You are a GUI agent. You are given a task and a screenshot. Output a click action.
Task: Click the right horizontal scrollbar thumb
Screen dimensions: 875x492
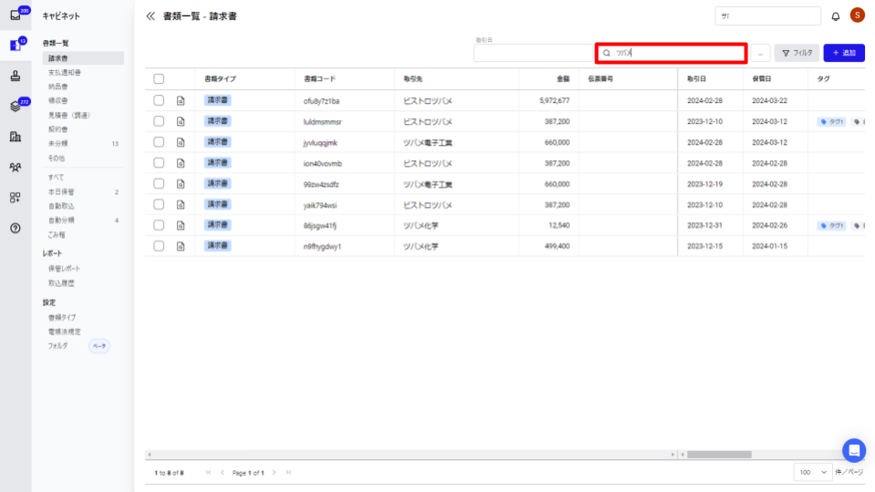pos(719,455)
